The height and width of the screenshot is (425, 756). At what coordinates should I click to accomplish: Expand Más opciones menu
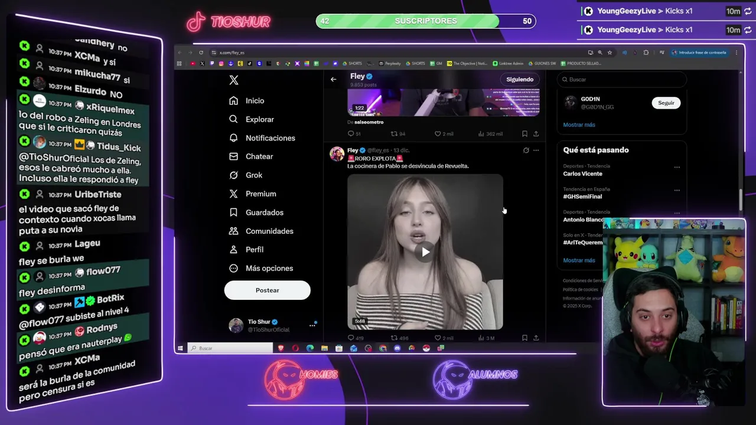[x=261, y=269]
